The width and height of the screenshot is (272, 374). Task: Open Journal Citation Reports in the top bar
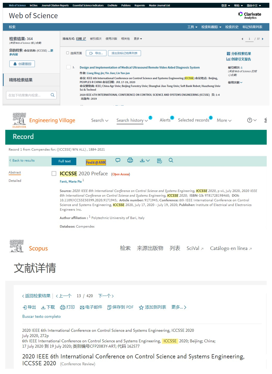pos(55,6)
